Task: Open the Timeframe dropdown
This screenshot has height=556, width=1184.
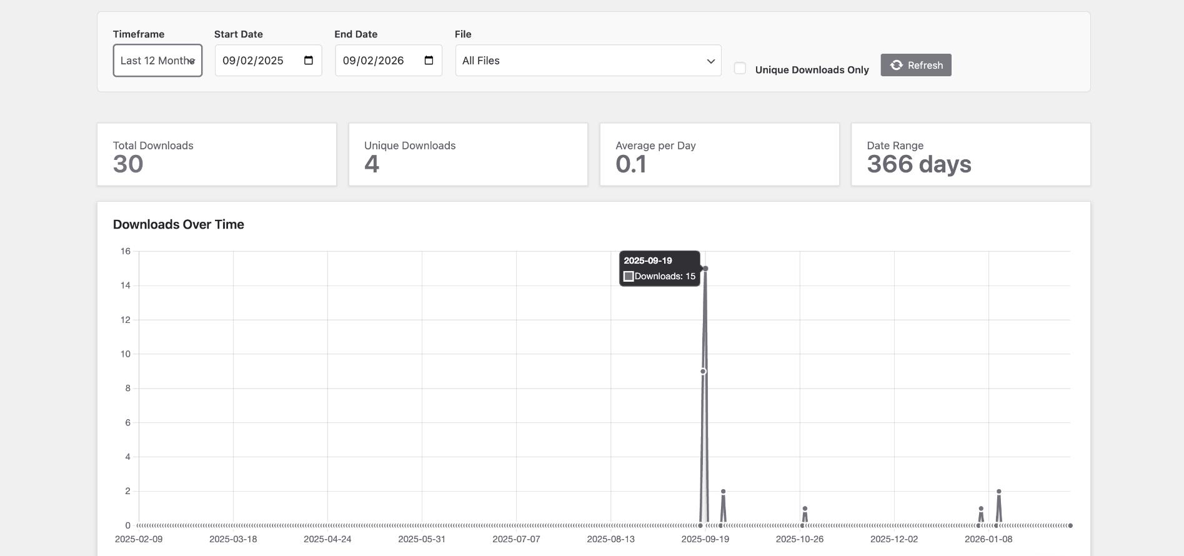Action: tap(157, 61)
